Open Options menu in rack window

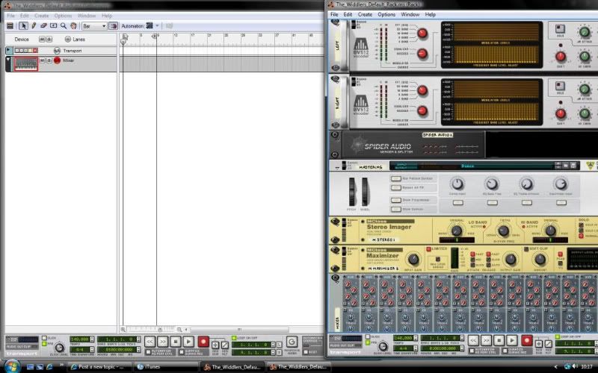[x=386, y=14]
